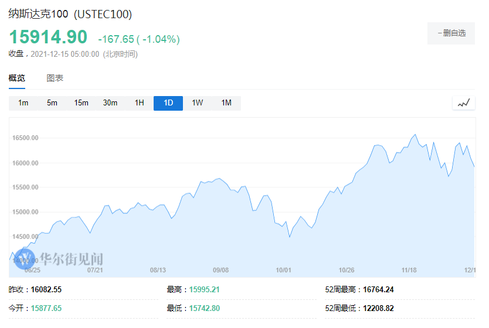Click the current price 15914.90
The image size is (489, 328).
[48, 37]
